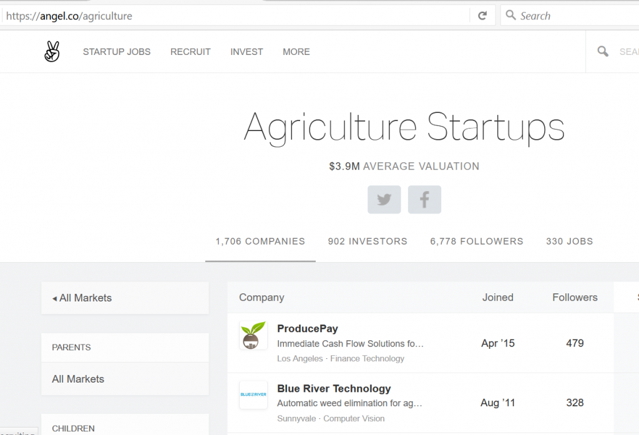Image resolution: width=639 pixels, height=435 pixels.
Task: Select the 1,706 COMPANIES tab
Action: point(260,242)
